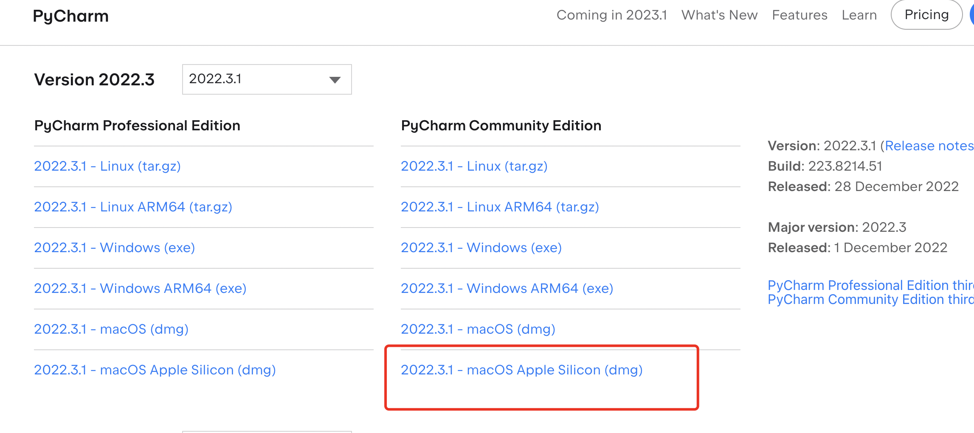The image size is (974, 433).
Task: Select 'Released: 1 December 2022' text
Action: (x=858, y=247)
